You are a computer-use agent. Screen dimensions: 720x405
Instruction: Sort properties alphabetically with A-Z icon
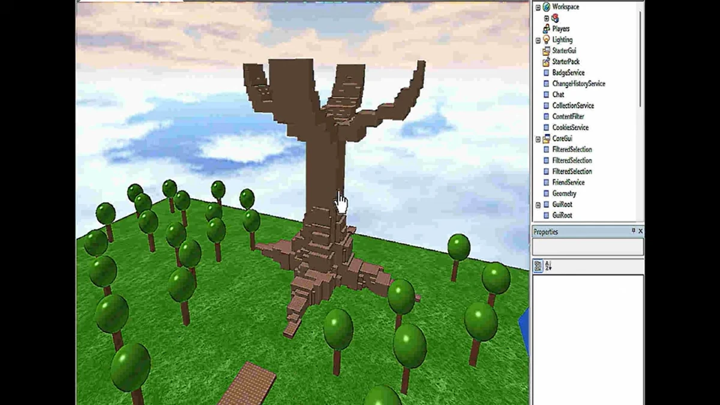[548, 266]
